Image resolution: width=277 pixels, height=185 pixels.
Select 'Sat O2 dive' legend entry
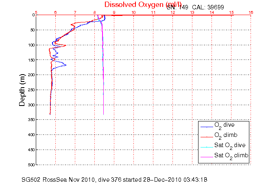[230, 145]
